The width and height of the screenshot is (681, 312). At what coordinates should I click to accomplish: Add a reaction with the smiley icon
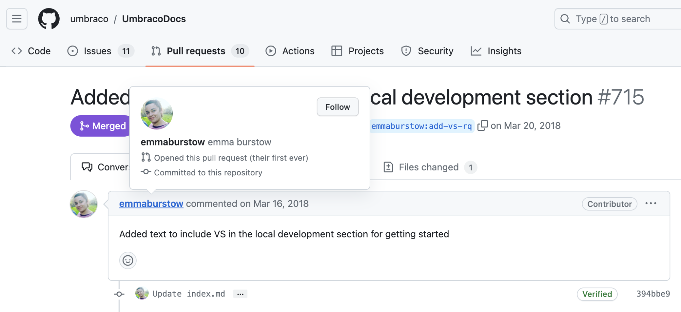pos(128,261)
